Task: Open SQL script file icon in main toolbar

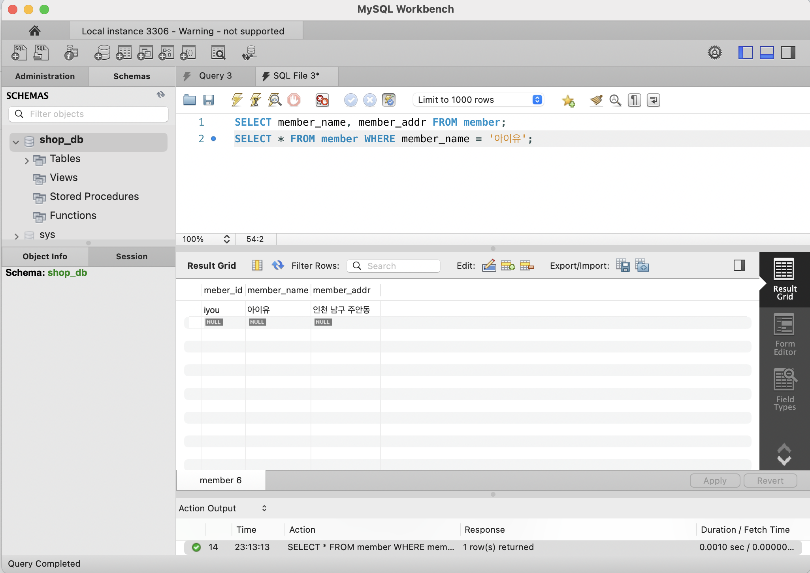Action: click(x=41, y=53)
